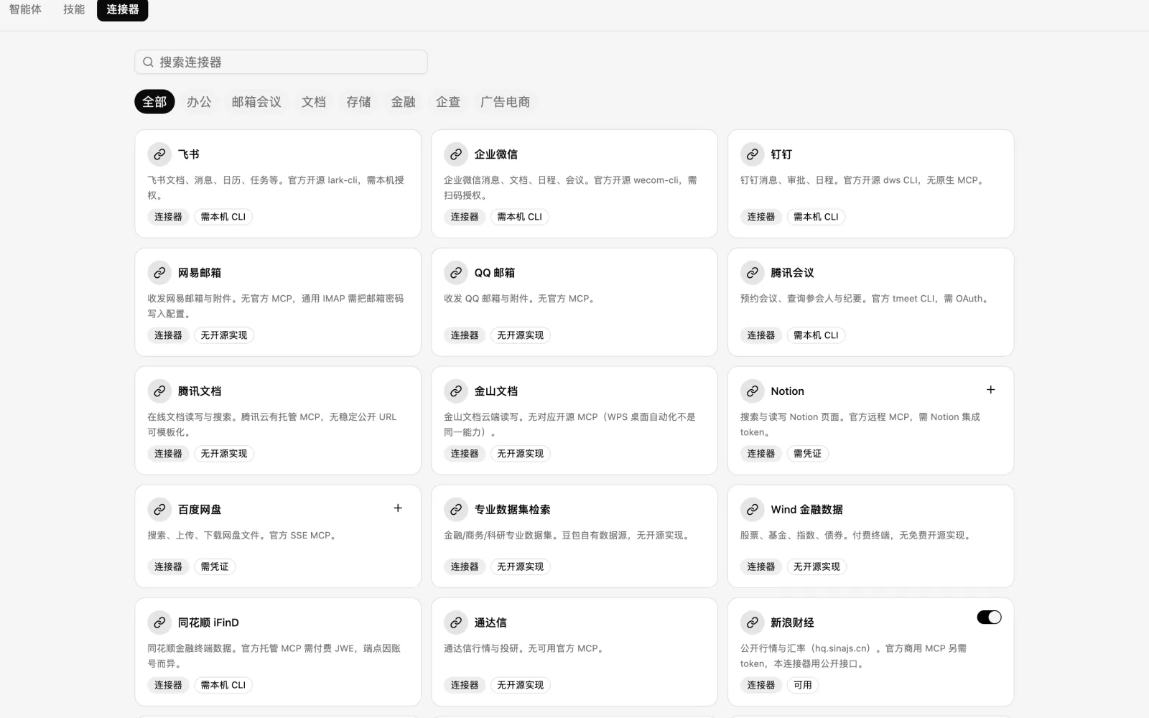Click the Wind 金融数据 card title
The image size is (1149, 718).
point(806,510)
